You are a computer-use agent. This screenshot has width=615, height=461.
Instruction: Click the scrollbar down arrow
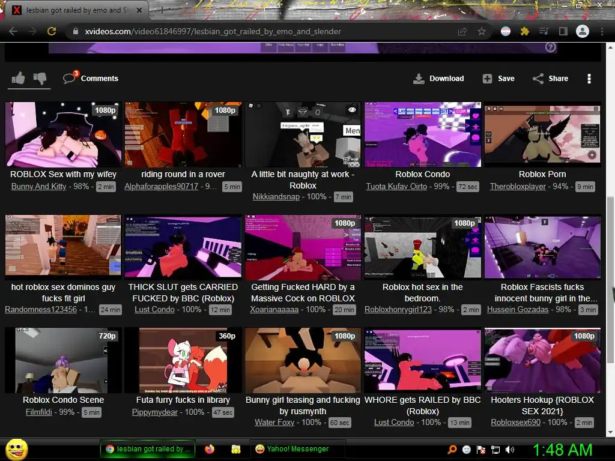coord(610,432)
